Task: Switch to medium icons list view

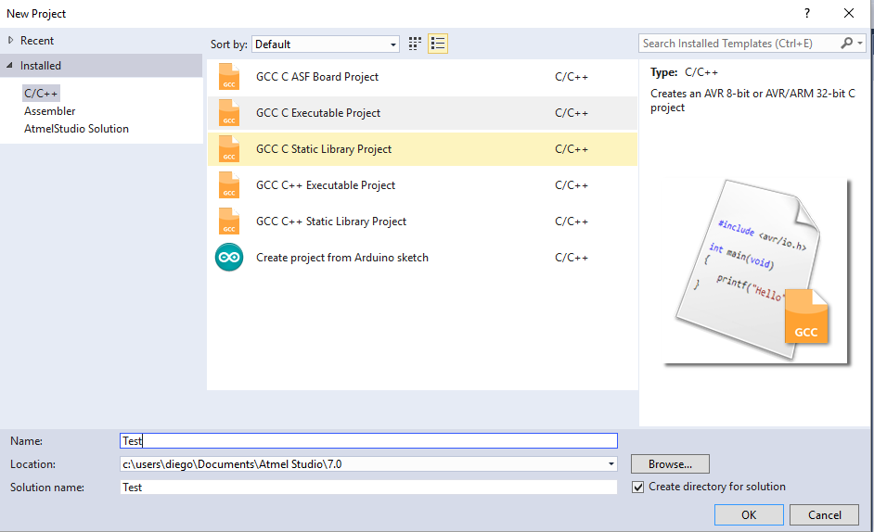Action: click(438, 44)
